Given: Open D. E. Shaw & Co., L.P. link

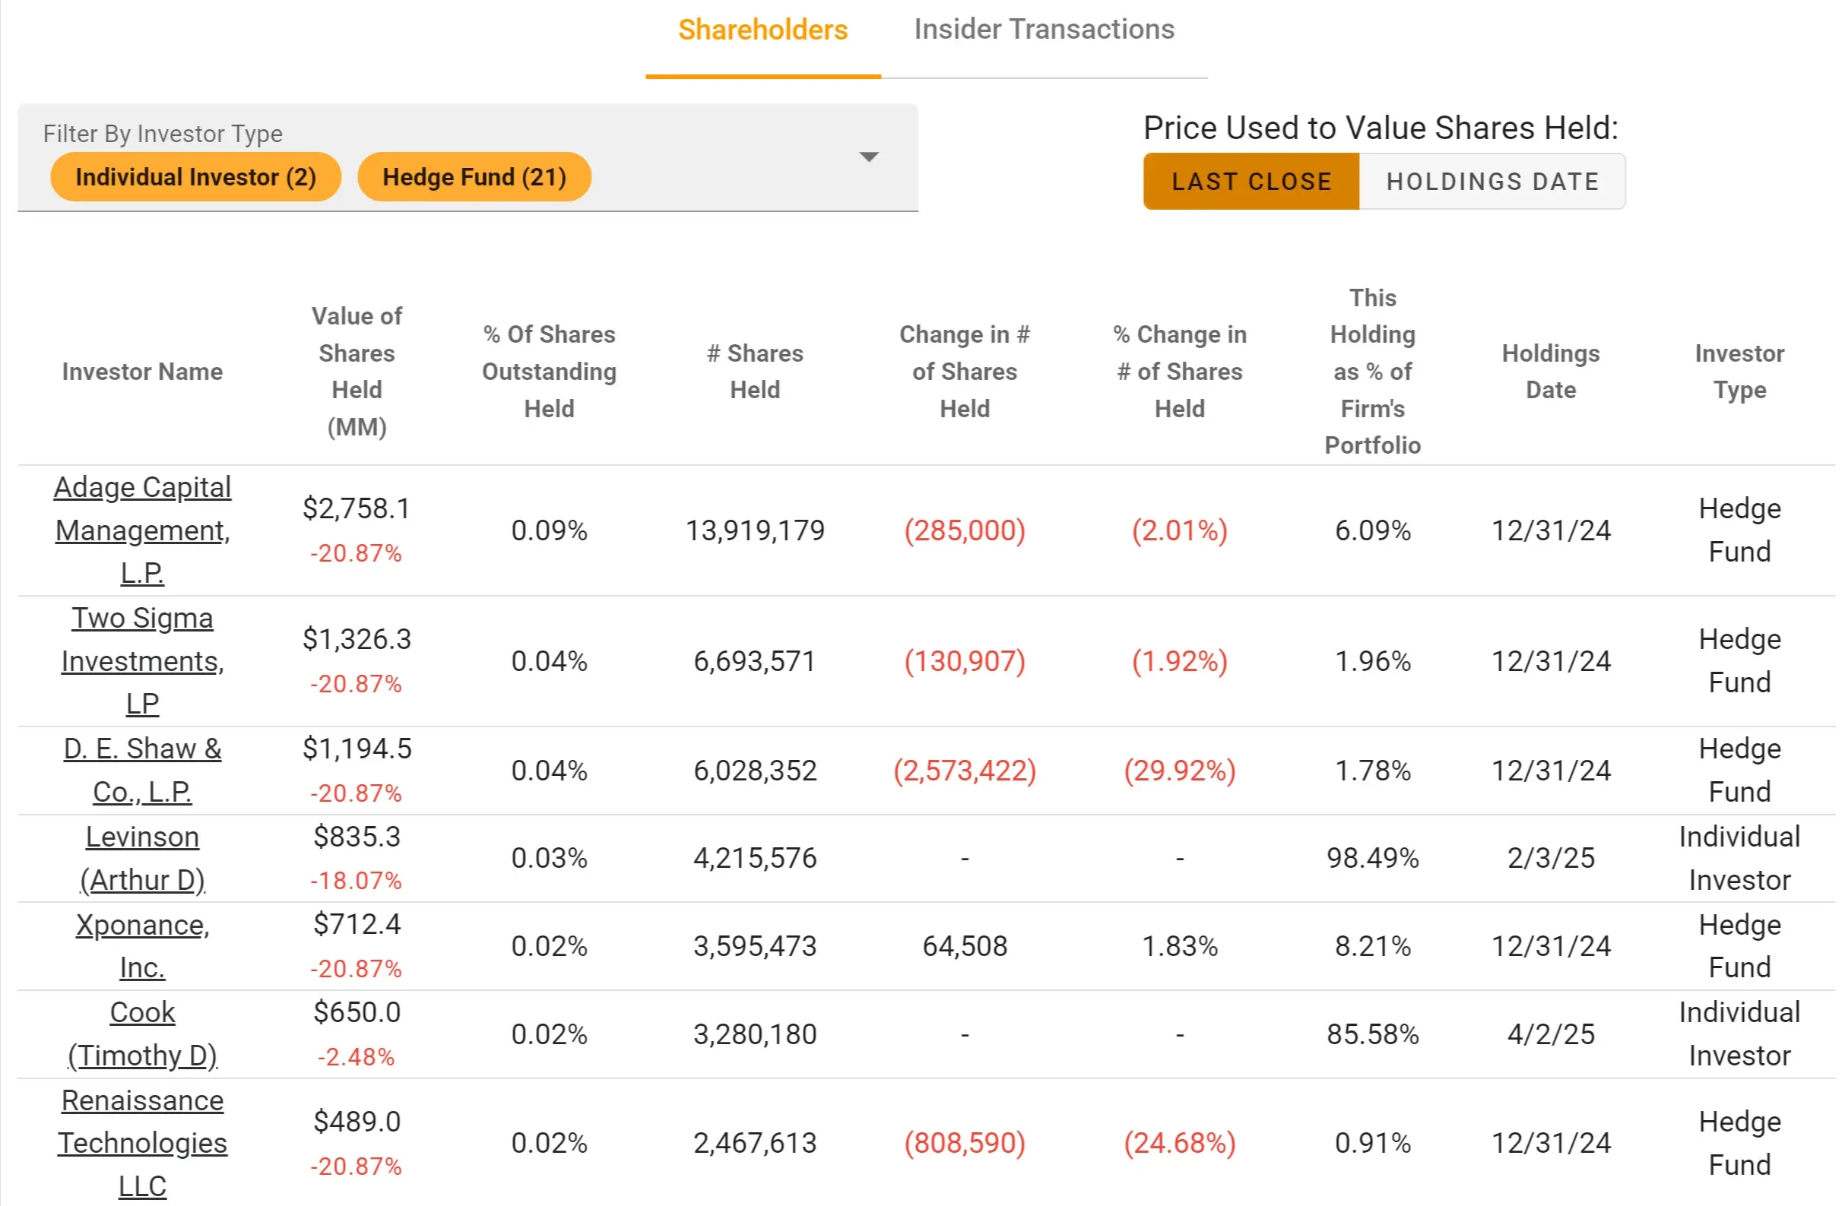Looking at the screenshot, I should tap(143, 770).
